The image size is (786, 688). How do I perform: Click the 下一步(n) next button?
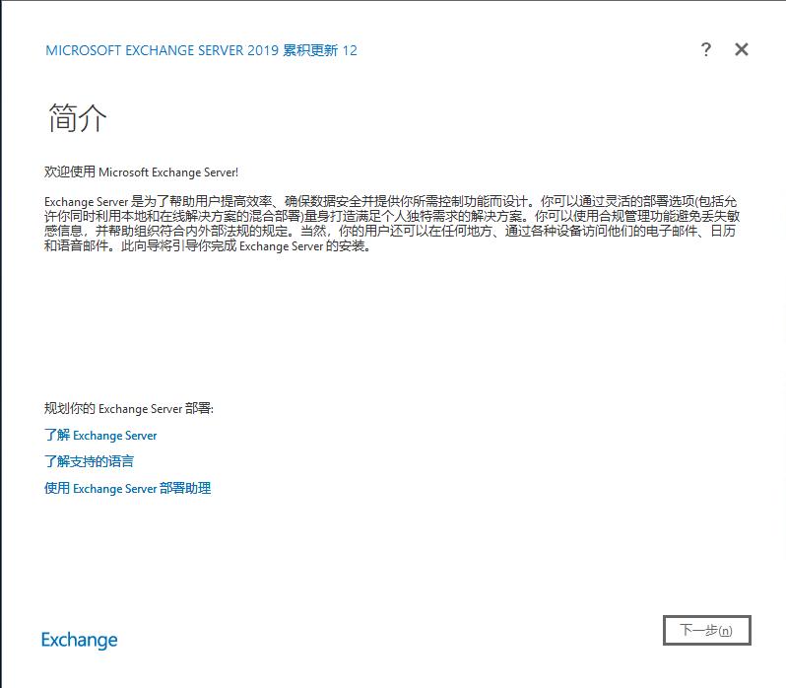coord(707,630)
